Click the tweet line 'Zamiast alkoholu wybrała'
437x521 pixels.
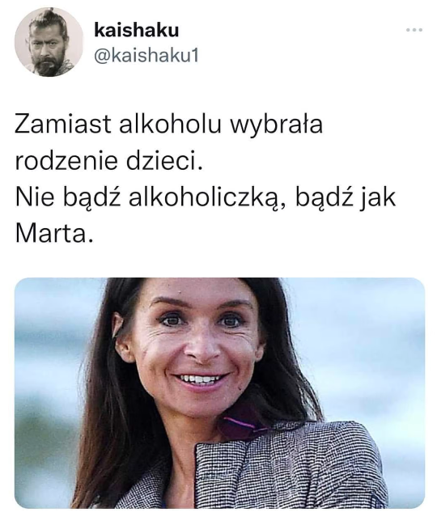point(169,125)
